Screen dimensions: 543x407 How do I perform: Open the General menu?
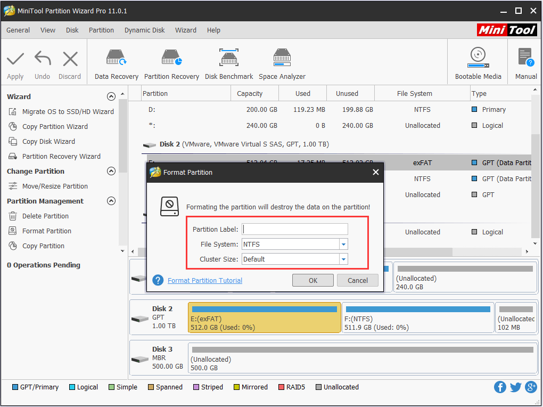[x=18, y=30]
